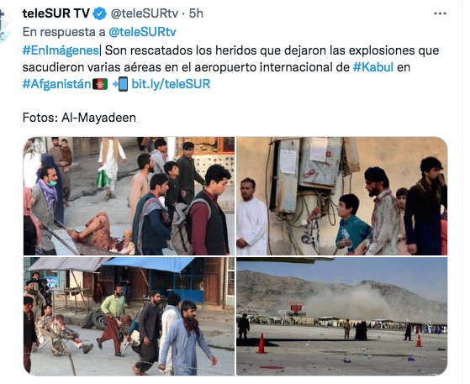
Task: Open the #Kabul hashtag
Action: click(x=372, y=67)
